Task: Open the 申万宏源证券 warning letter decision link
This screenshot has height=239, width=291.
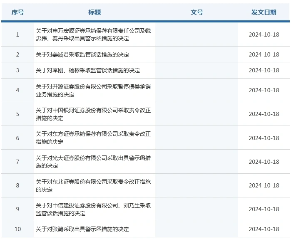Action: click(x=93, y=34)
